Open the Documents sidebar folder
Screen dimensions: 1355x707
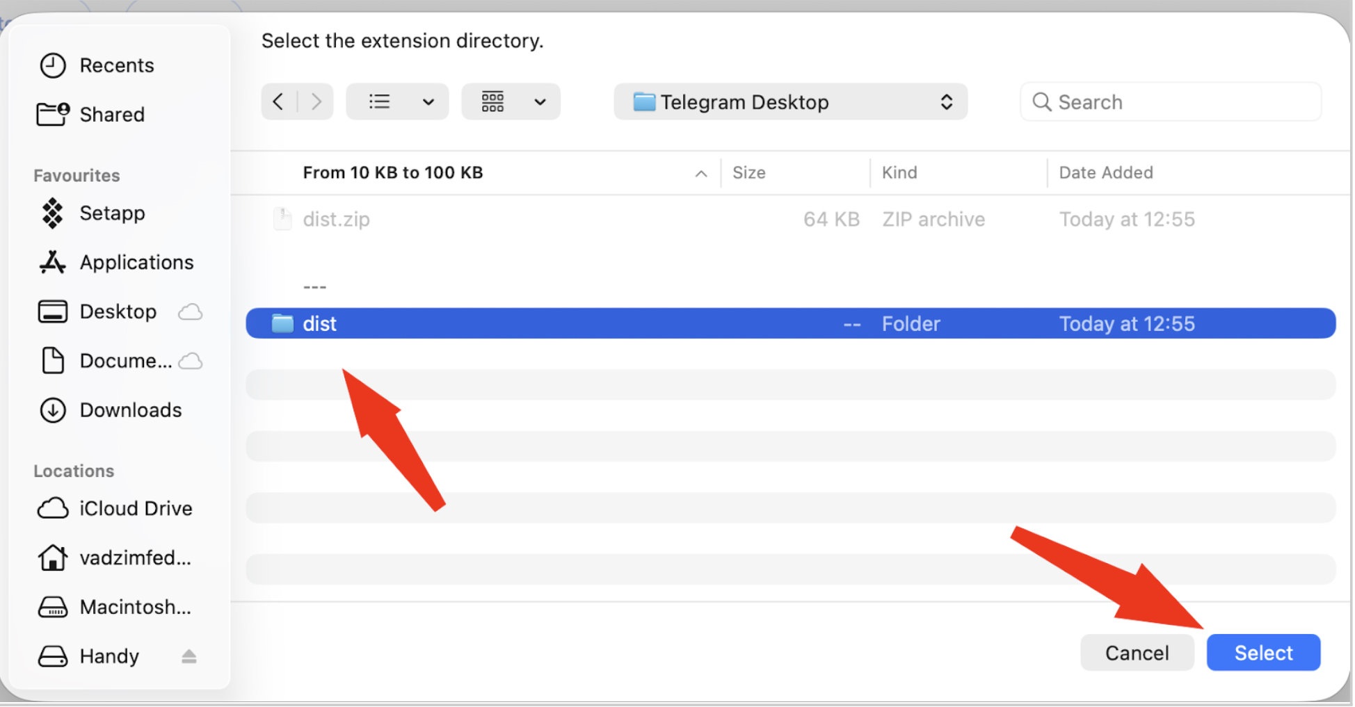[125, 361]
